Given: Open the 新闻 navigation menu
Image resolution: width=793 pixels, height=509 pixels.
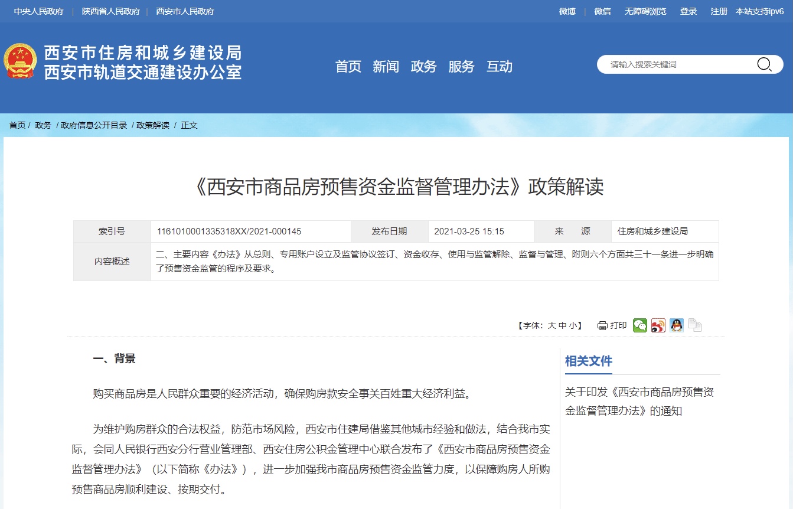Looking at the screenshot, I should [x=386, y=67].
